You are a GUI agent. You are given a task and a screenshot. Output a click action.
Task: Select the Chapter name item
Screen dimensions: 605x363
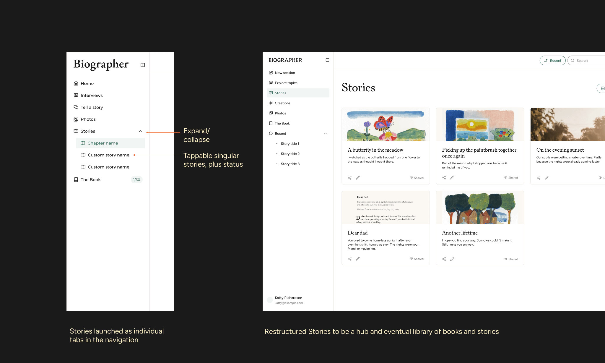click(x=110, y=143)
